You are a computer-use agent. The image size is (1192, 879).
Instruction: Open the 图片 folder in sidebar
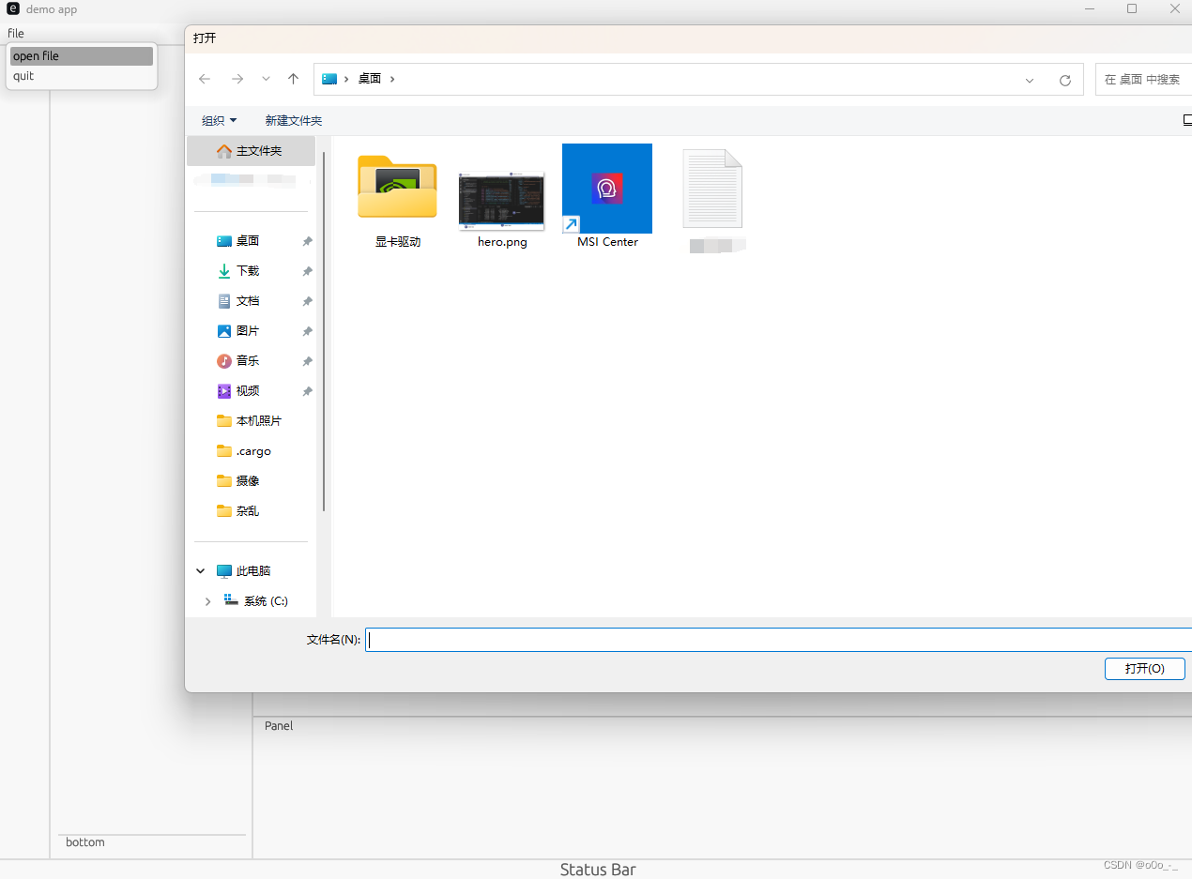point(247,330)
